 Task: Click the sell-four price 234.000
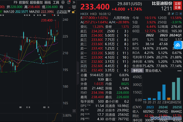(97, 35)
